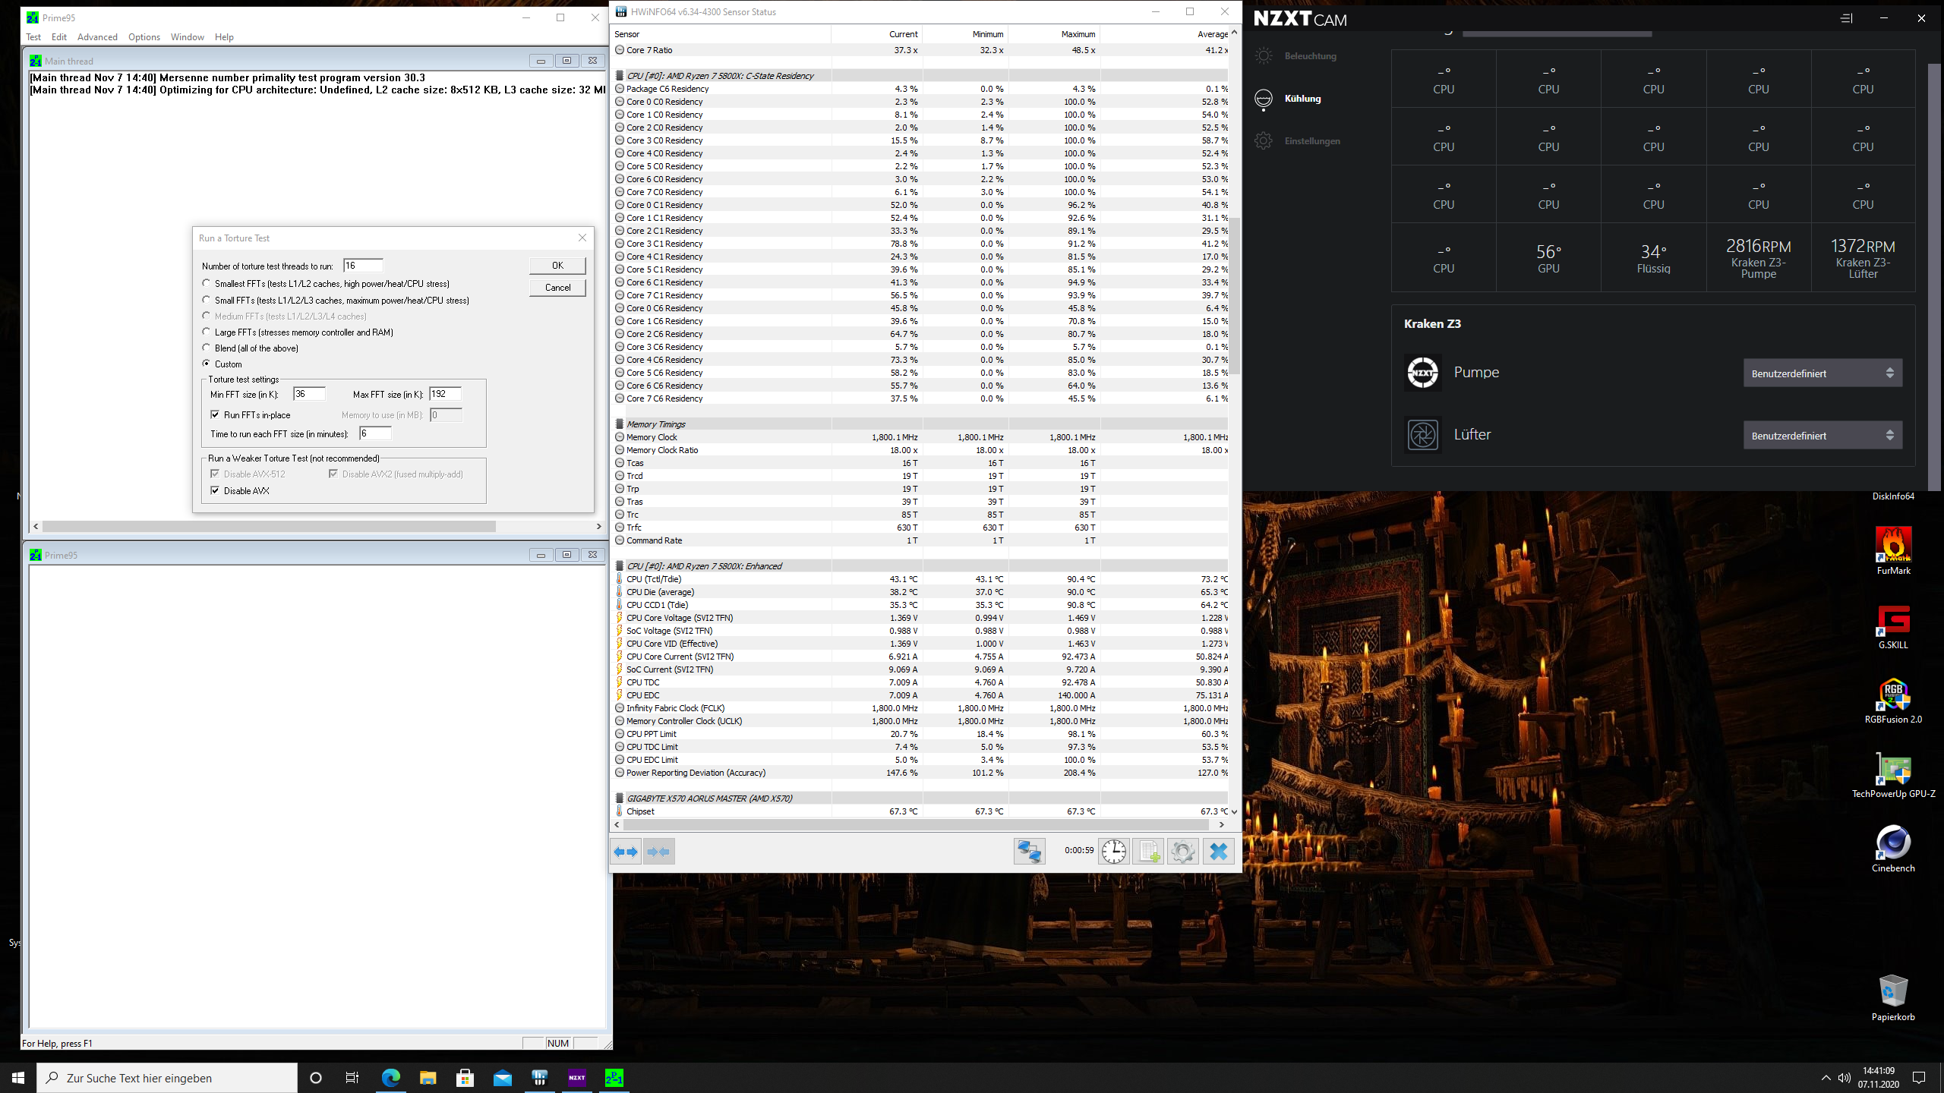Open NZXT CAM taskbar icon
The image size is (1944, 1093).
[x=577, y=1077]
